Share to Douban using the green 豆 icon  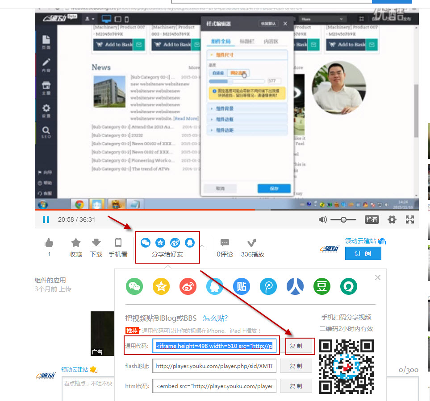click(x=321, y=286)
